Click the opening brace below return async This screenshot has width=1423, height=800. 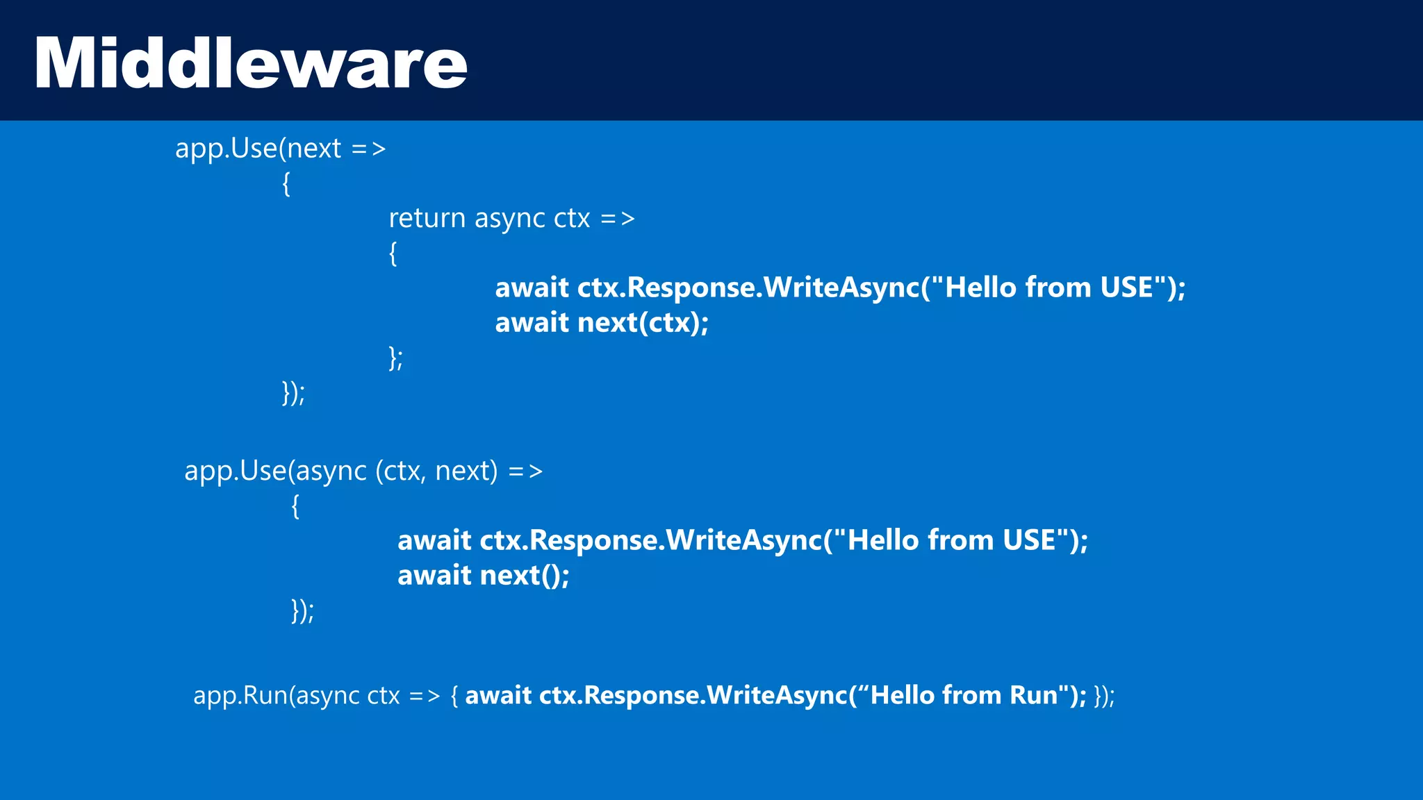[393, 253]
